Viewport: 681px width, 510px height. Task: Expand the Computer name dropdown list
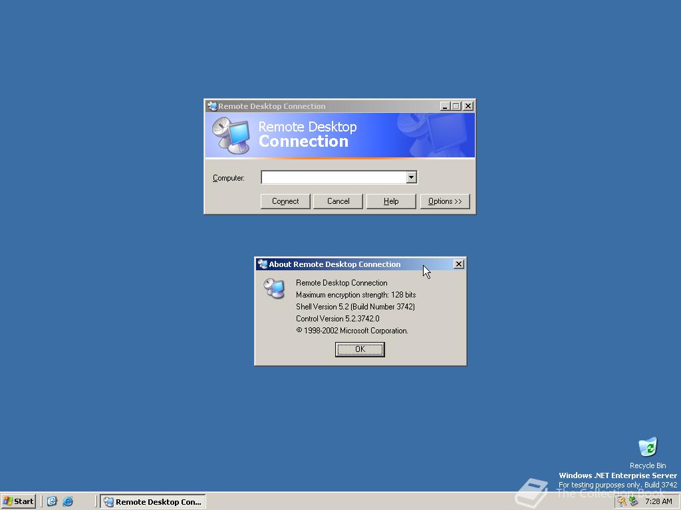[x=412, y=177]
